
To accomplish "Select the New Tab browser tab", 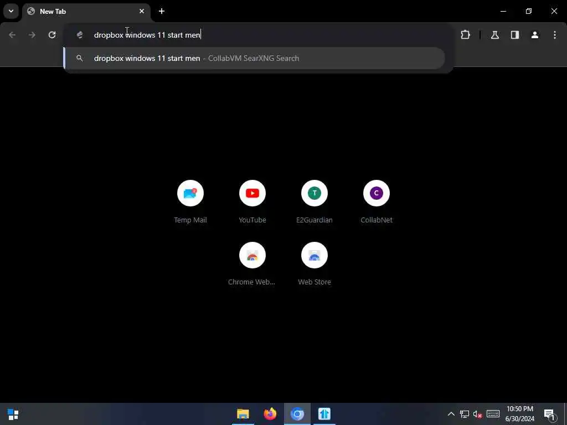I will [86, 12].
